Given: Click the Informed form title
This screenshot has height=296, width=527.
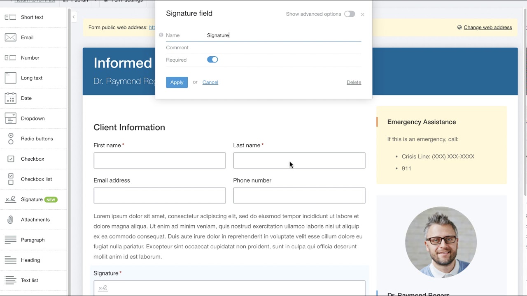Looking at the screenshot, I should pos(123,63).
